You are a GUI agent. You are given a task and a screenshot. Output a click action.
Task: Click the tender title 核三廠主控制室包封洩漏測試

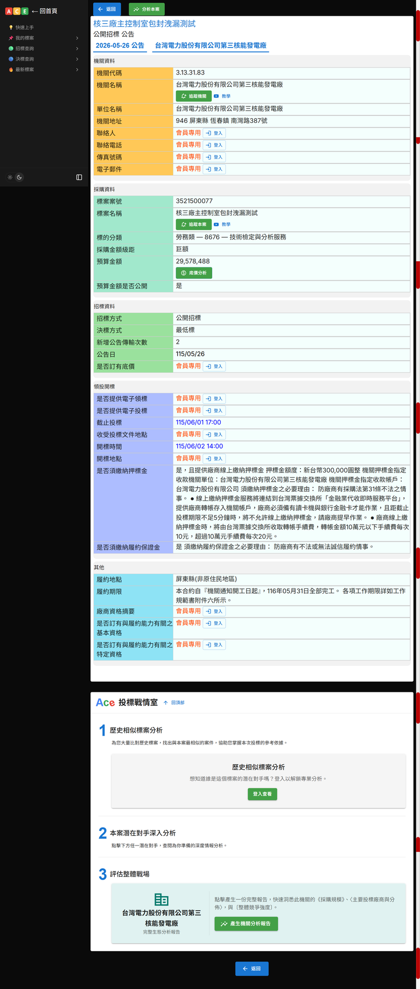[145, 24]
